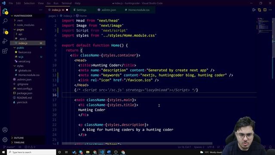Click the unsaved dot on index.js tab
The width and height of the screenshot is (275, 155).
tap(67, 10)
